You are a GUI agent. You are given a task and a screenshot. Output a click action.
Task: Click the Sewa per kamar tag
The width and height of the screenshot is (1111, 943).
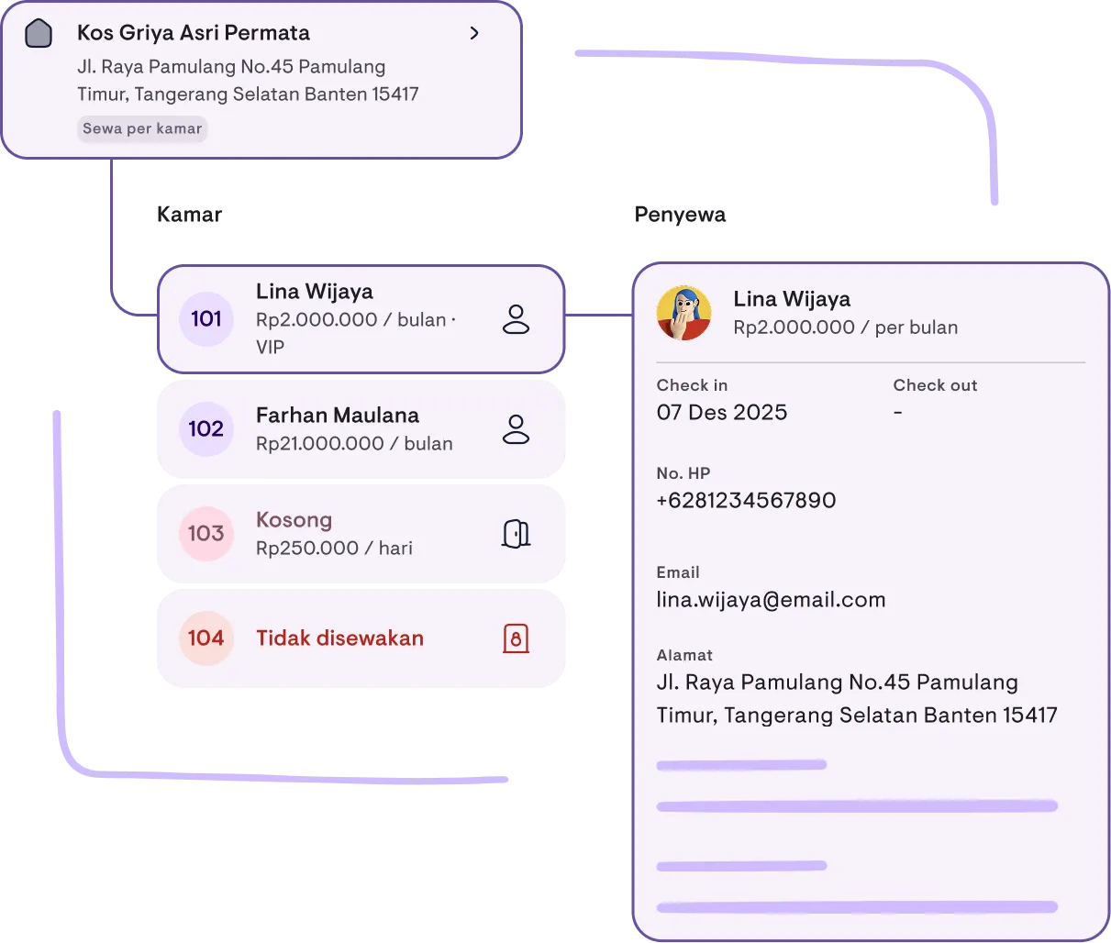[142, 128]
